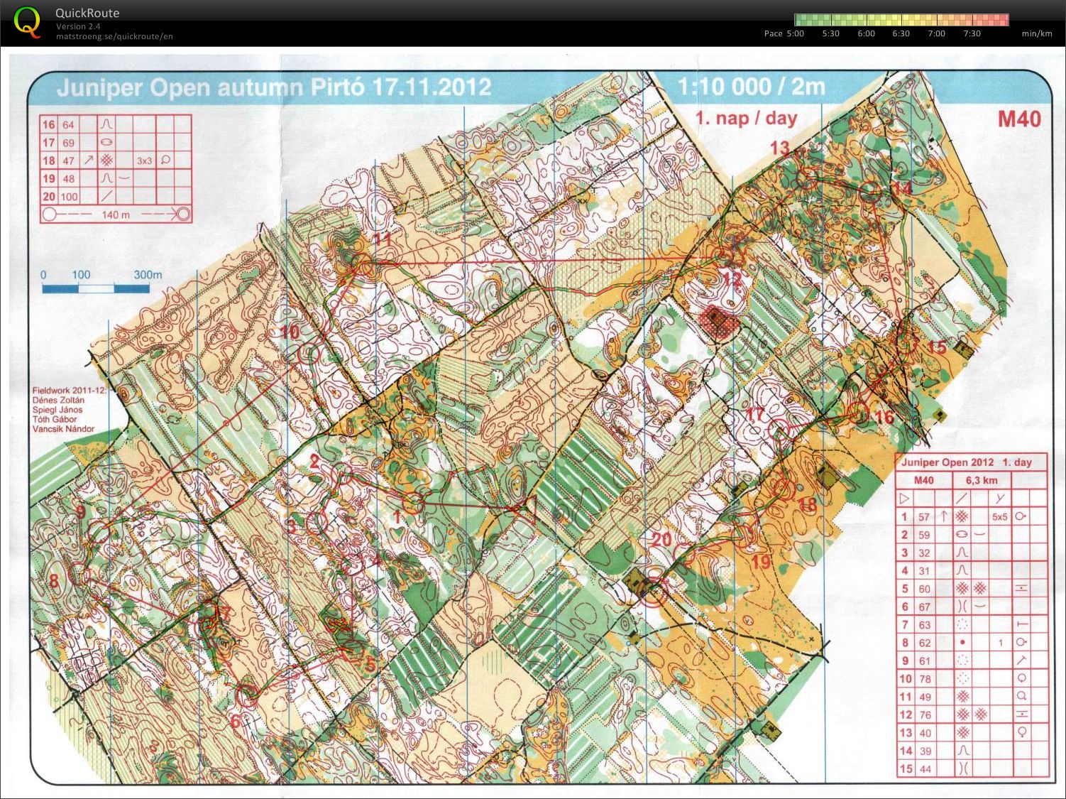Click control number 10 on the map
The image size is (1066, 799).
point(290,332)
